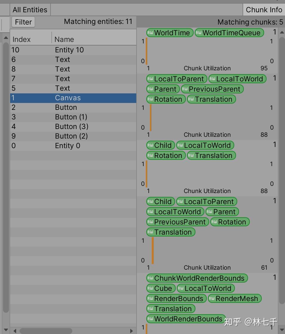This screenshot has width=285, height=334.
Task: Switch to the Chunk Info tab
Action: [x=264, y=9]
